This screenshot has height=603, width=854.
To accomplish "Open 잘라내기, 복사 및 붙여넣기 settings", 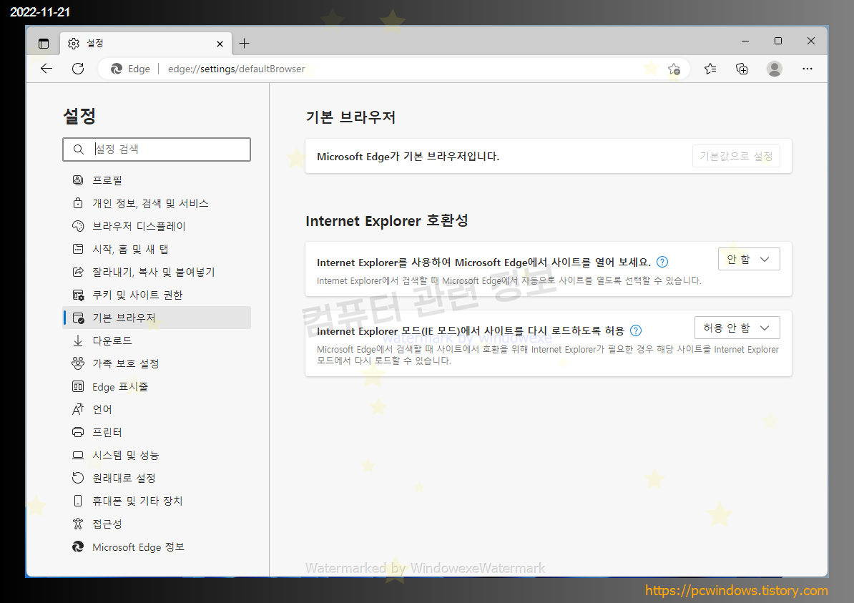I will pos(157,272).
